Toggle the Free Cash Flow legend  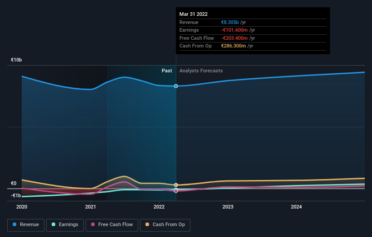(112, 225)
